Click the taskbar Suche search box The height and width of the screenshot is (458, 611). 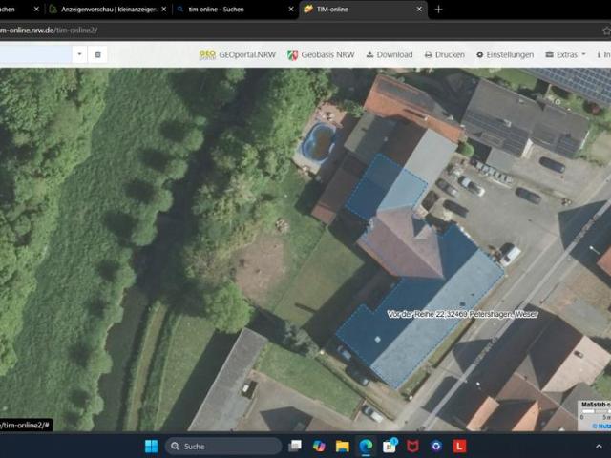tap(223, 447)
